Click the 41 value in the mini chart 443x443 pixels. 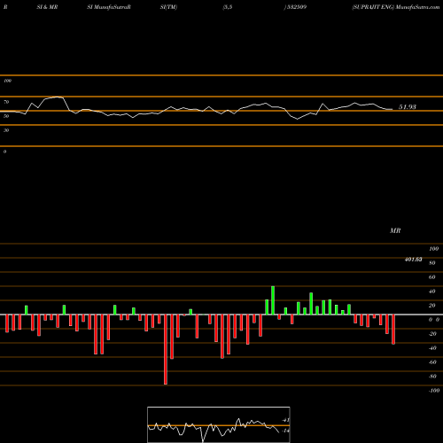pyautogui.click(x=285, y=420)
